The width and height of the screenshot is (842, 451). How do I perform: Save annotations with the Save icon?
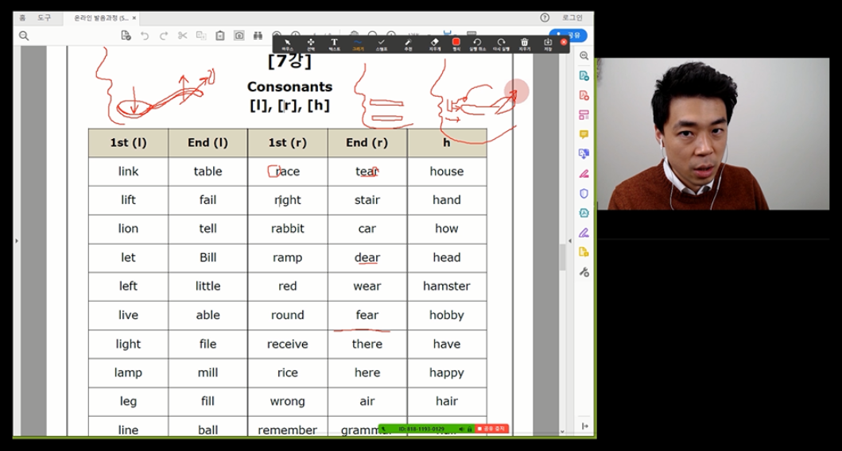[x=548, y=44]
